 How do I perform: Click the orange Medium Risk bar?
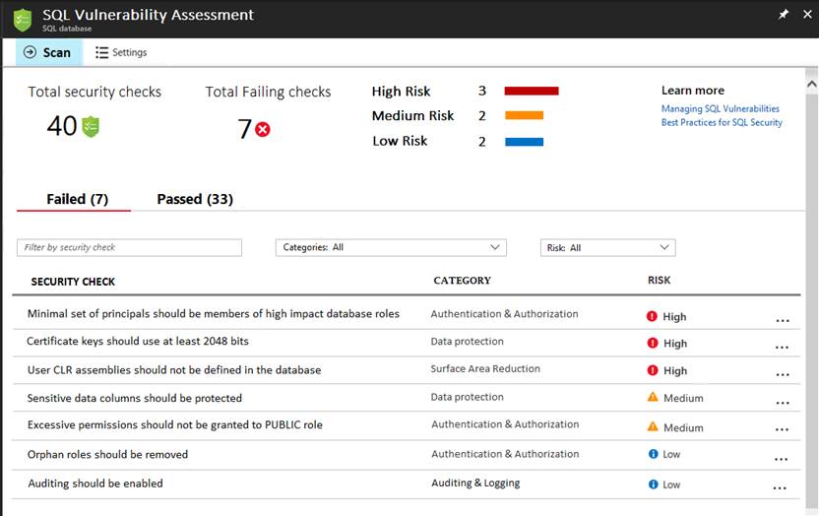[x=524, y=115]
